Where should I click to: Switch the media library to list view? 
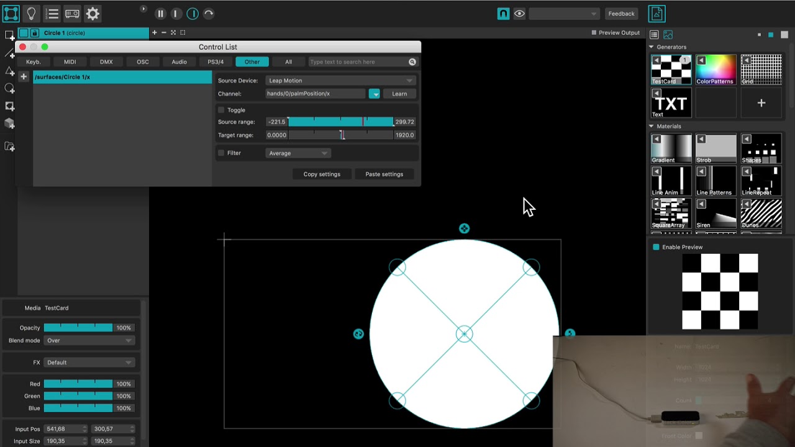point(654,35)
